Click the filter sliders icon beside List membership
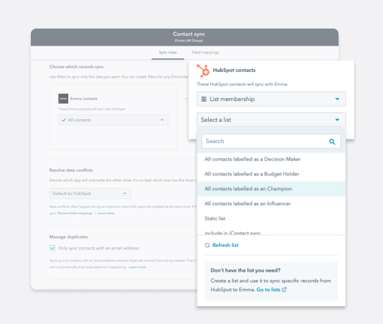This screenshot has width=383, height=324. click(204, 99)
